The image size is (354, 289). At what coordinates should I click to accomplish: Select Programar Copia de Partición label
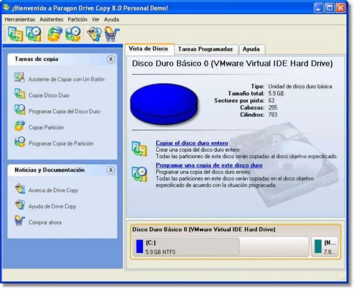[x=61, y=144]
